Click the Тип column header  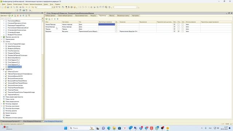coord(88,22)
